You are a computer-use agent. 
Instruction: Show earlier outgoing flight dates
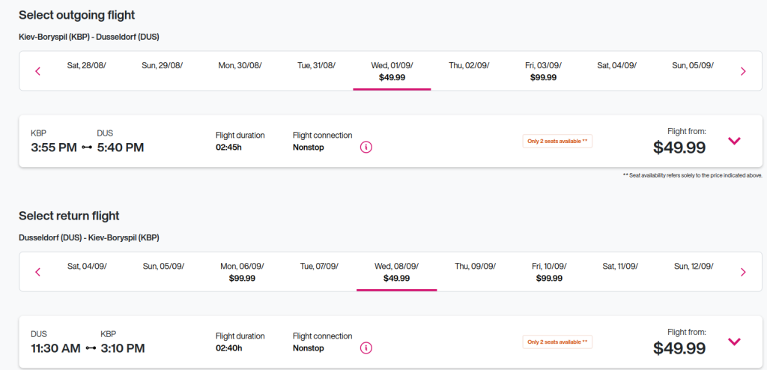pyautogui.click(x=38, y=71)
